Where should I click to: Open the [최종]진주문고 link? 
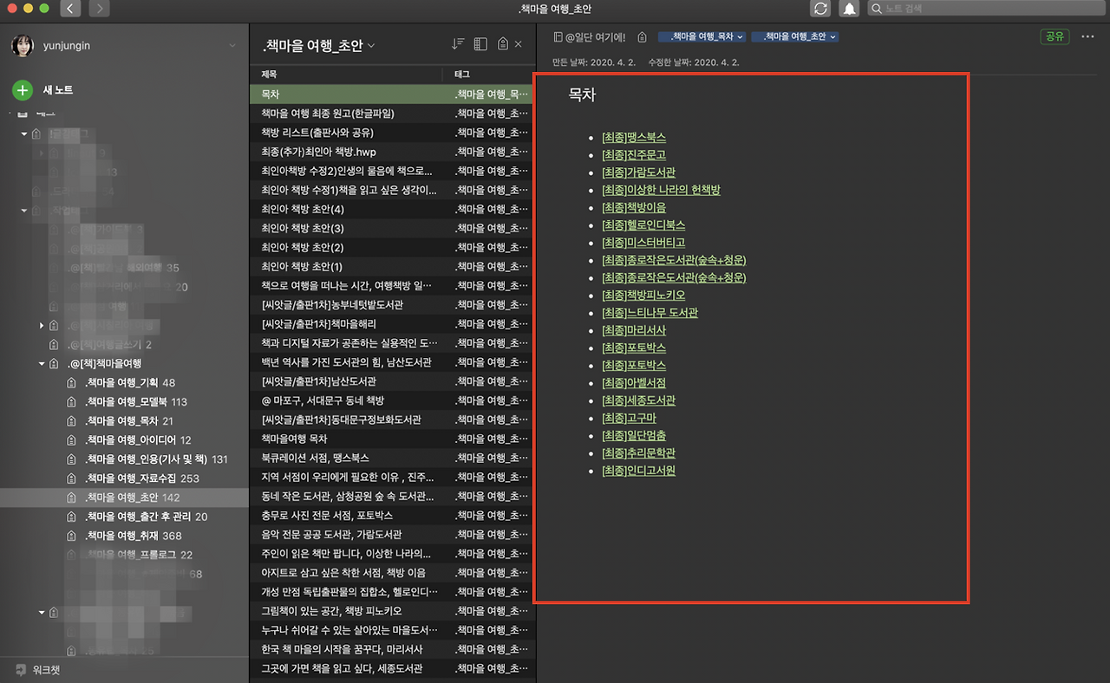click(x=634, y=154)
